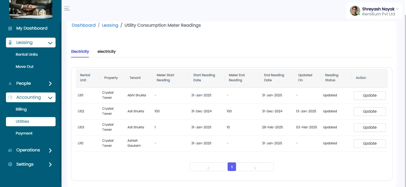The image size is (406, 187).
Task: Expand the Operations menu chevron
Action: (x=50, y=151)
